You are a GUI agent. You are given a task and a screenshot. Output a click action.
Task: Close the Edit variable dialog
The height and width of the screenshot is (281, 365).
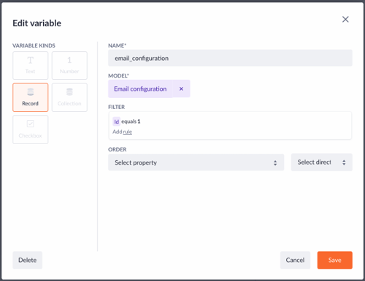345,19
